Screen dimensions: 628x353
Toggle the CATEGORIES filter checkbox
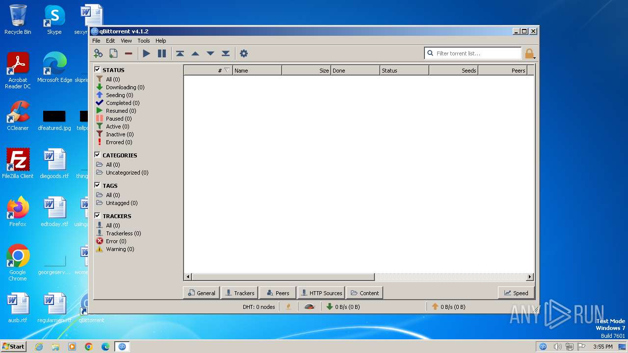click(x=97, y=155)
